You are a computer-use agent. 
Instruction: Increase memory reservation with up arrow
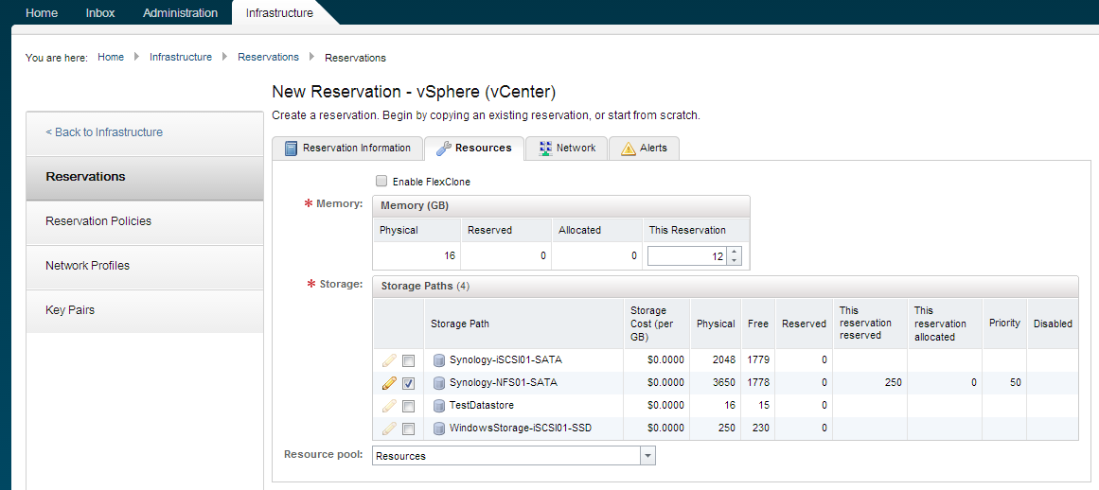736,252
